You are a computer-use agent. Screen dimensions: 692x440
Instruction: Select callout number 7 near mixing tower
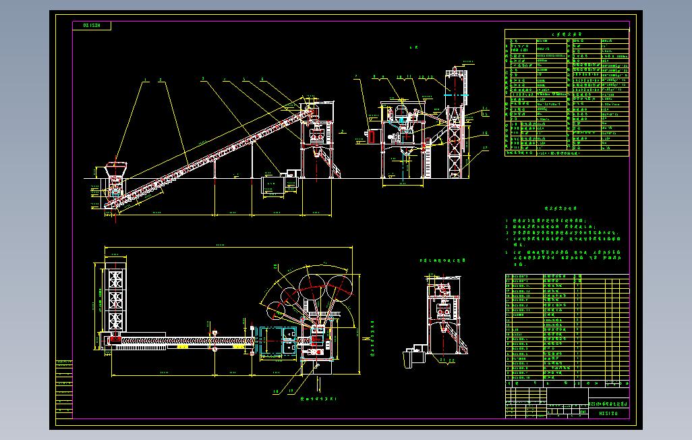pyautogui.click(x=356, y=77)
